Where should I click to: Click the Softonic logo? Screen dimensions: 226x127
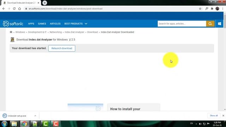[x=13, y=24]
